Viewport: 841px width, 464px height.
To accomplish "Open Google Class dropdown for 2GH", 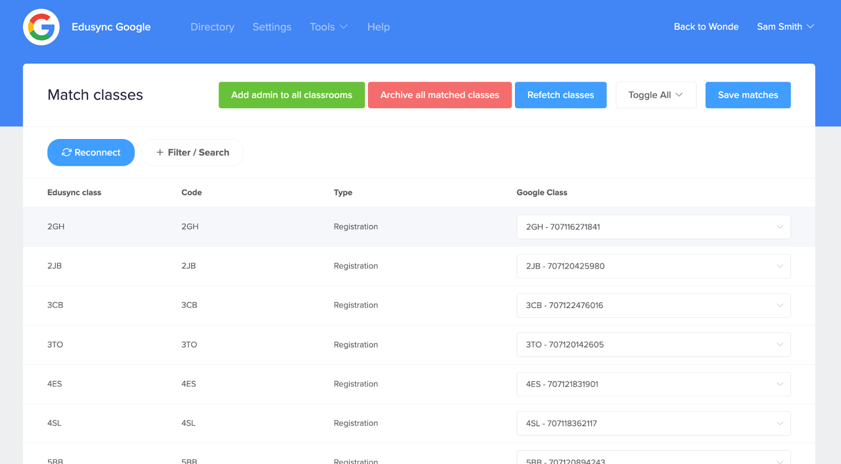I will (x=653, y=227).
